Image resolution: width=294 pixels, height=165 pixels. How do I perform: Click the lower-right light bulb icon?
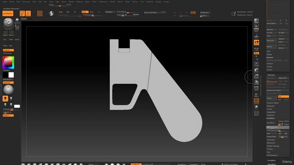click(x=11, y=104)
